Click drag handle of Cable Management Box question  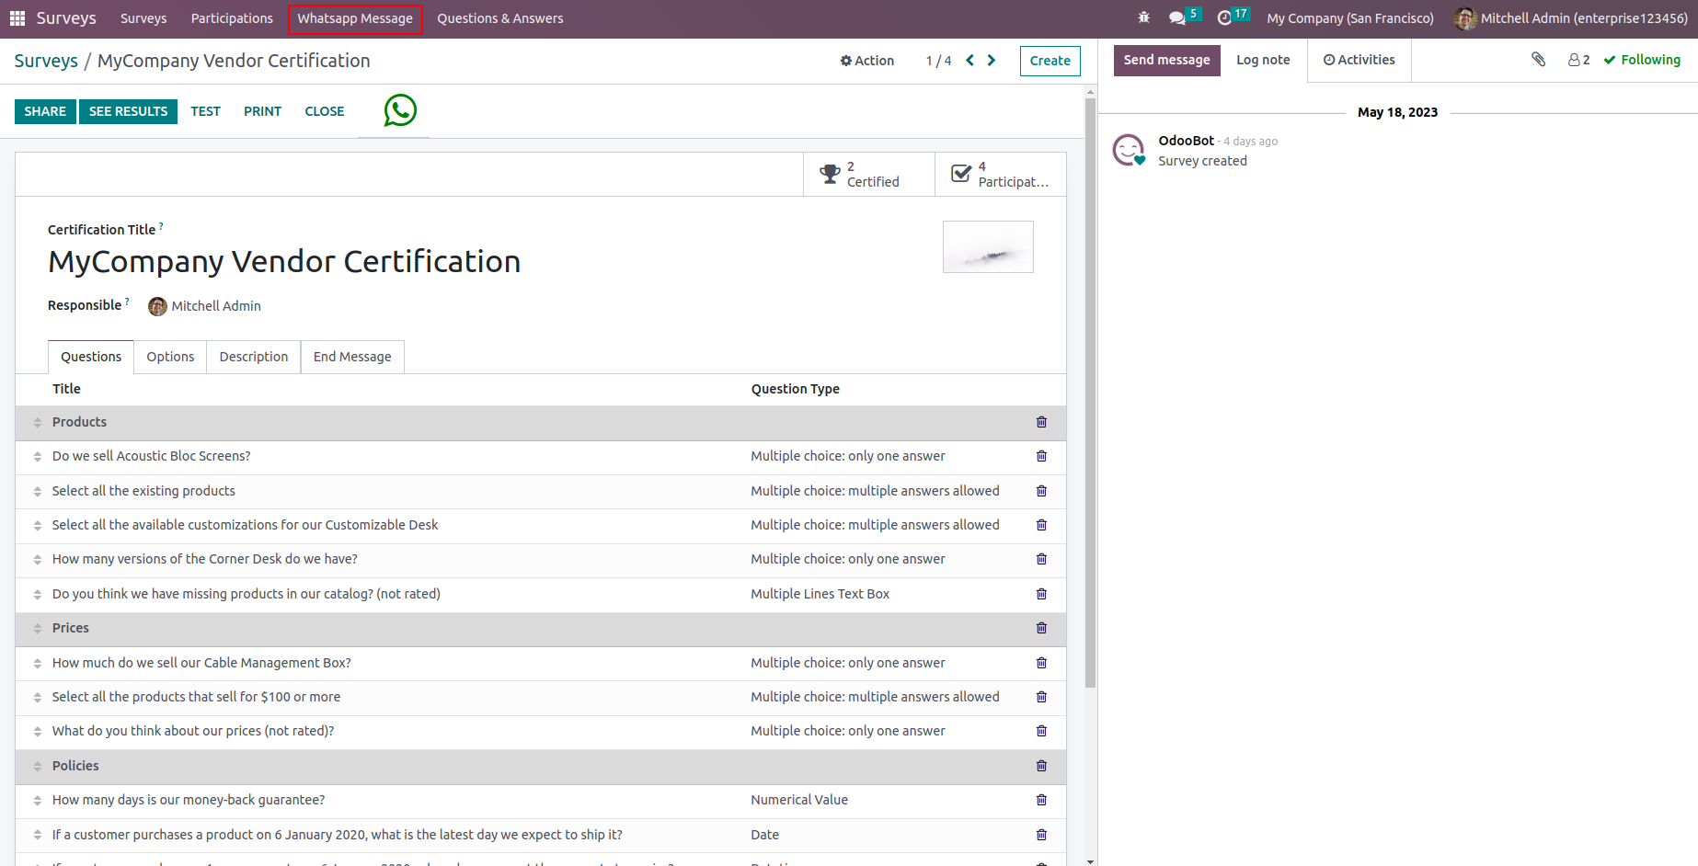pyautogui.click(x=38, y=664)
